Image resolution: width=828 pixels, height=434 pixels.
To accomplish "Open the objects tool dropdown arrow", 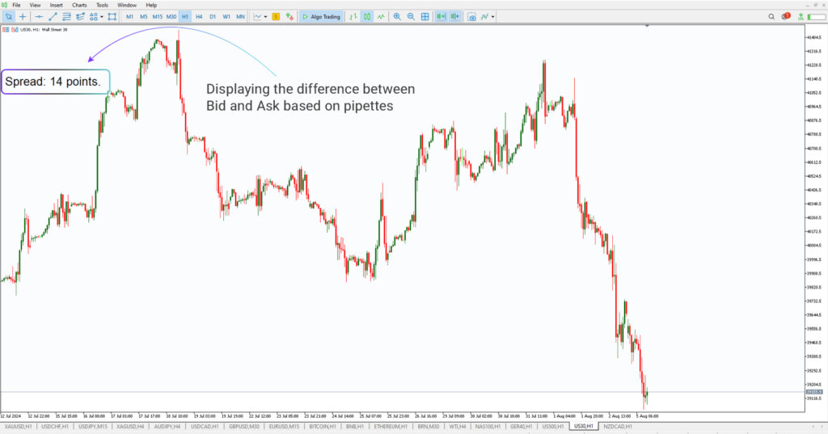I will coord(101,16).
